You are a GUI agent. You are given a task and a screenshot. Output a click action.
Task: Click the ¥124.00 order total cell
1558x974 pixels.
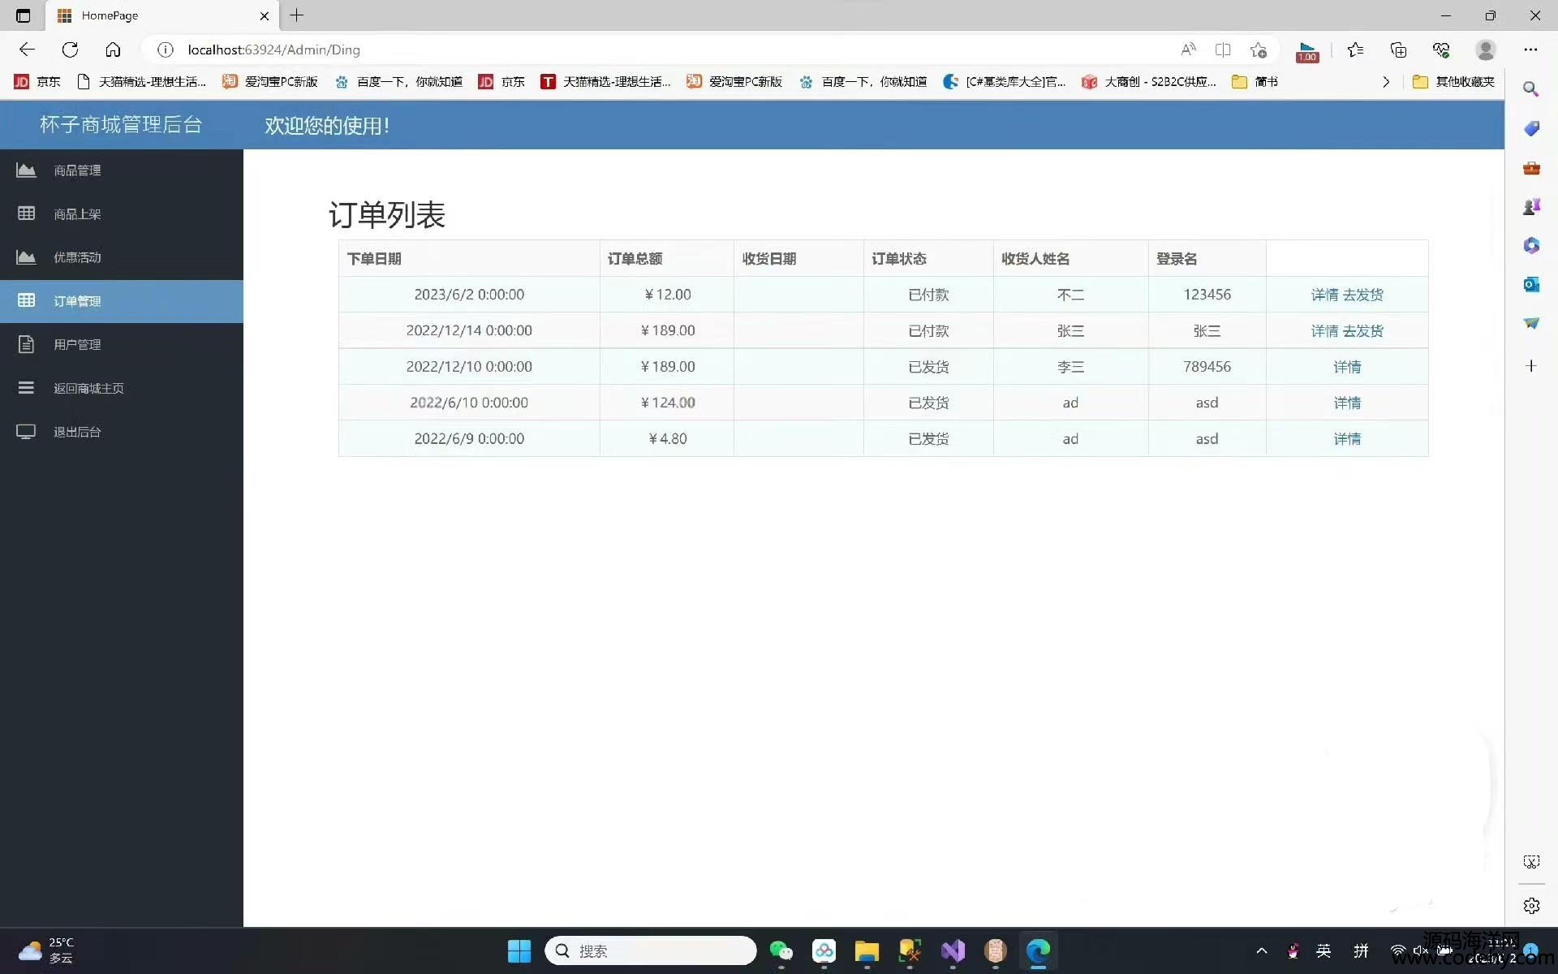pyautogui.click(x=667, y=403)
